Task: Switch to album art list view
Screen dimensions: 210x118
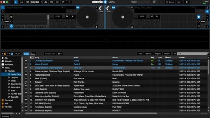Action: click(x=33, y=54)
